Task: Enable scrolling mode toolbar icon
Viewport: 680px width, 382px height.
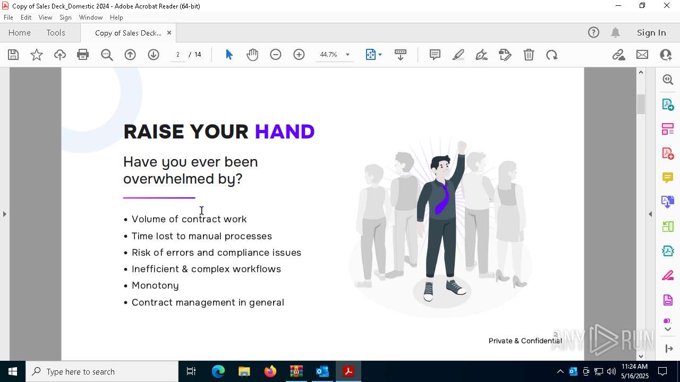Action: pos(401,55)
